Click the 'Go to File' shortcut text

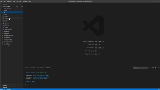(91, 44)
